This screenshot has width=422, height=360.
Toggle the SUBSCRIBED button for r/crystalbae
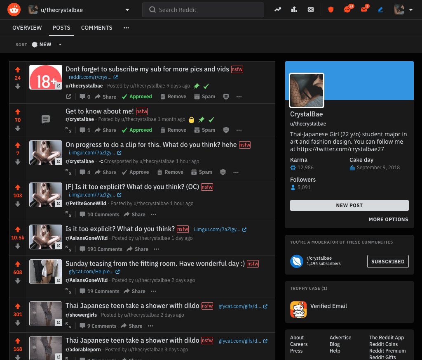point(388,261)
